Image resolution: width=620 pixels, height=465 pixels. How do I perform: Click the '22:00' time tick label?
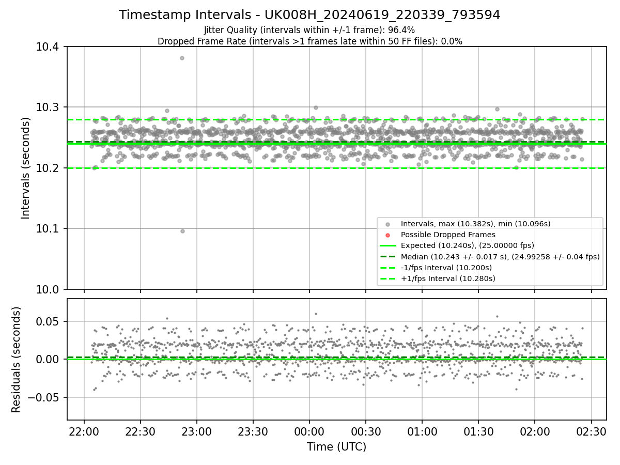pos(84,431)
